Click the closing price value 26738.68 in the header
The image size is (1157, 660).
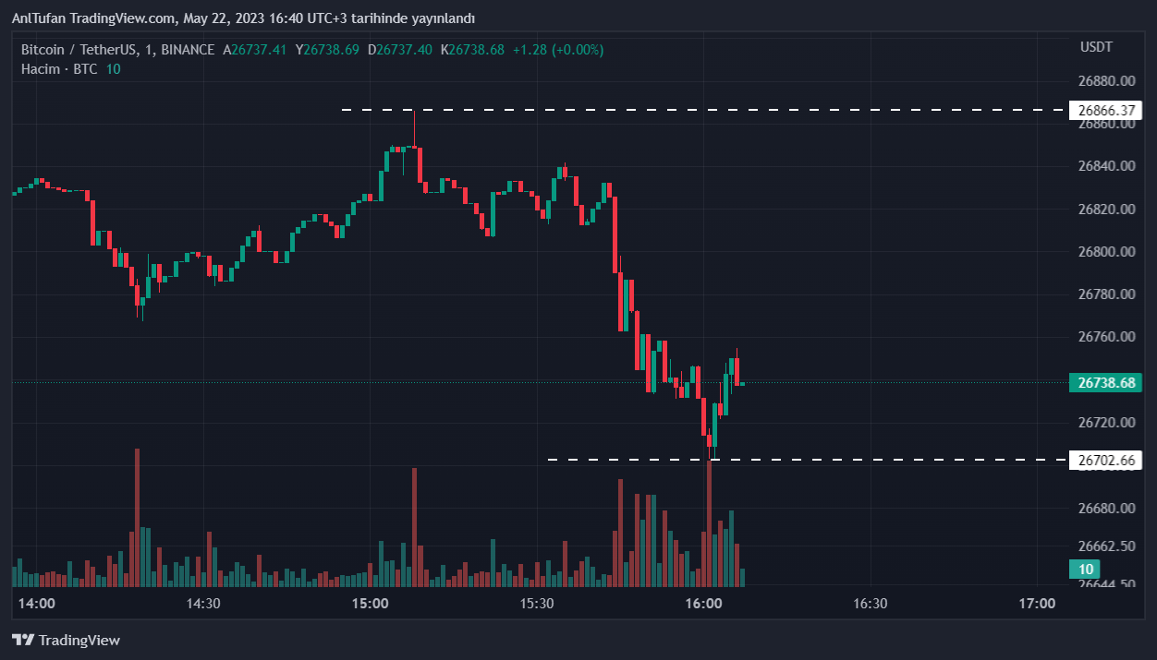(x=476, y=50)
